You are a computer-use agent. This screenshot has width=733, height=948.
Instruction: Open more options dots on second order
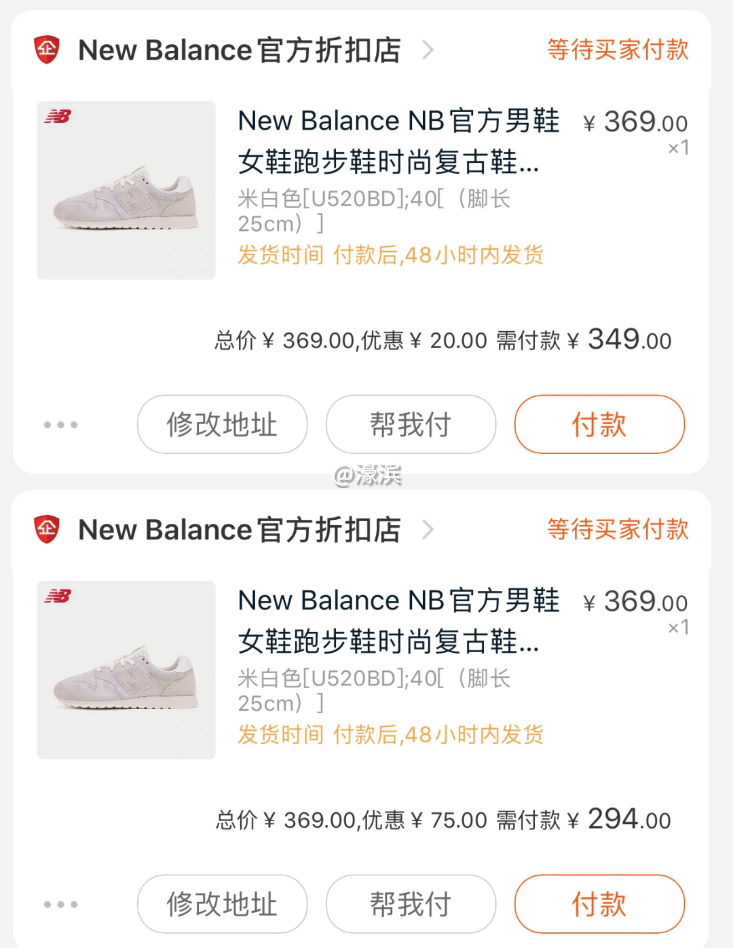pyautogui.click(x=60, y=904)
